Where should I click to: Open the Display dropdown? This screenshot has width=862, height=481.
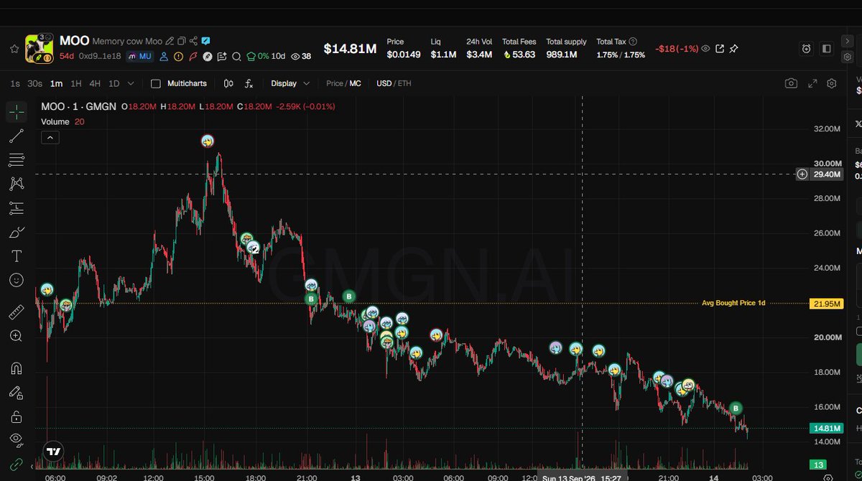click(x=290, y=83)
